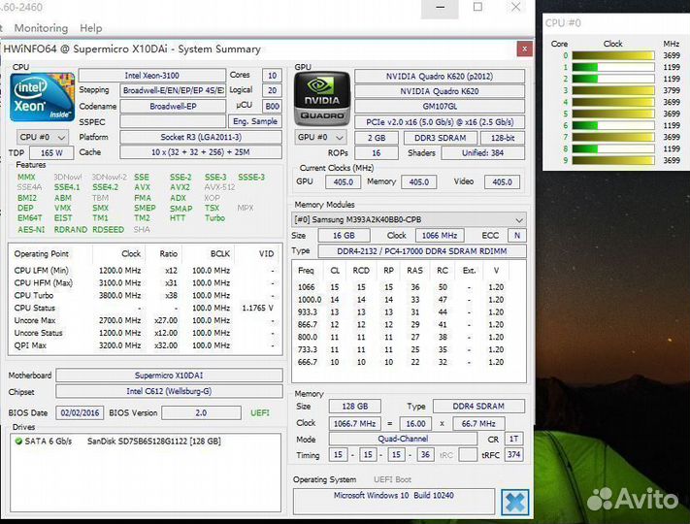
Task: Click the µCU value B00
Action: pos(272,107)
